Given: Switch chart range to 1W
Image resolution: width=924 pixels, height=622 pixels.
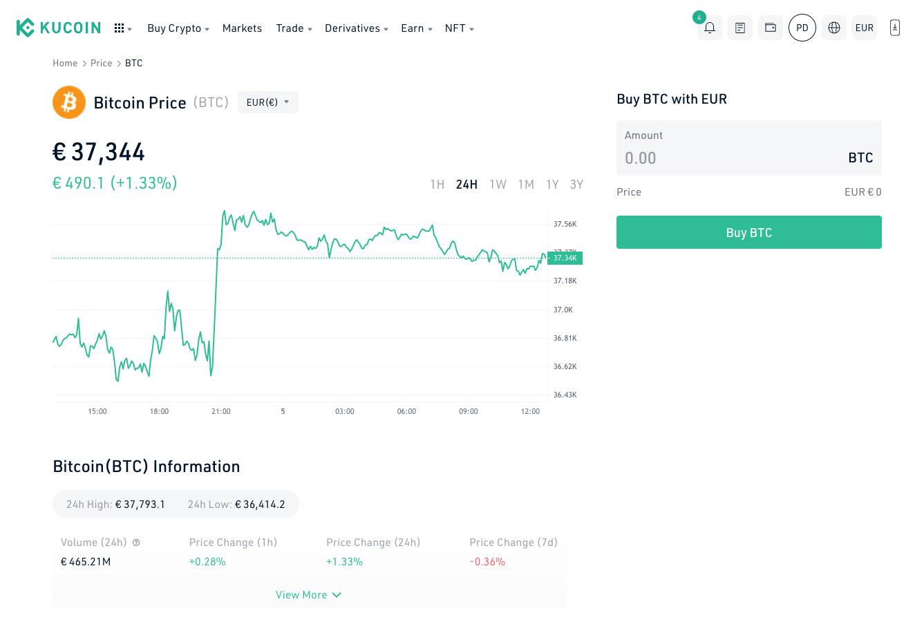Looking at the screenshot, I should click(x=498, y=184).
